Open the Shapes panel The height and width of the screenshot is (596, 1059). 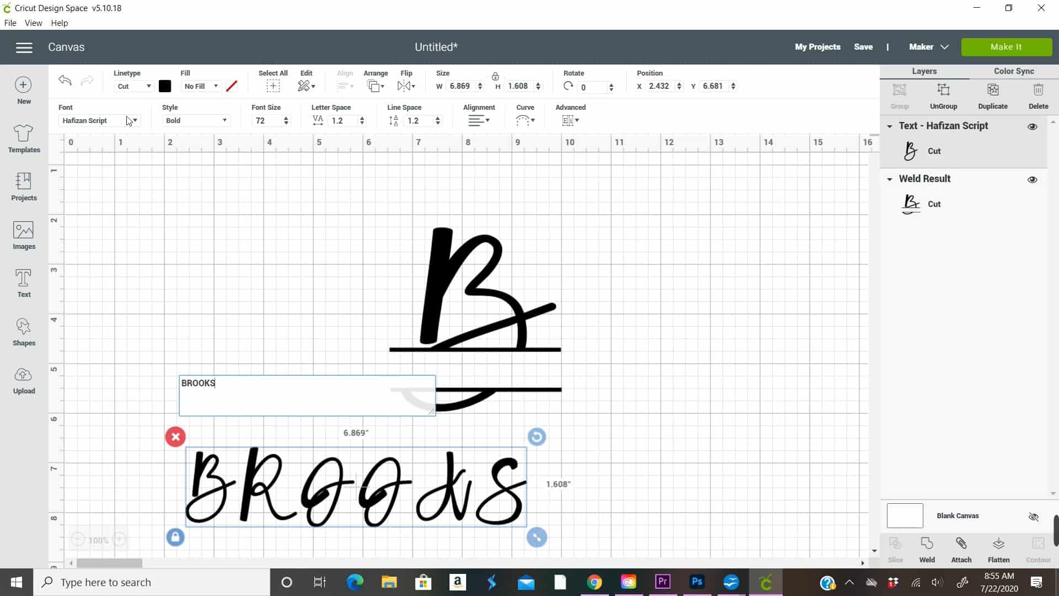(24, 332)
